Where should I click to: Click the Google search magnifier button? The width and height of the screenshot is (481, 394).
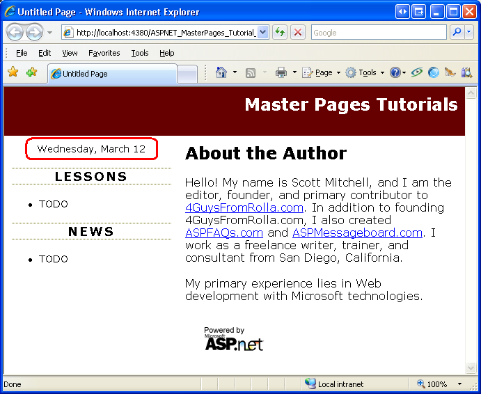457,32
